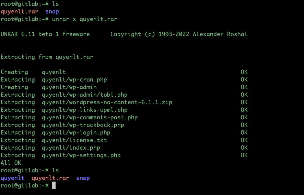Click the quyenlt/wp-login.php path
Screen dimensions: 304x195
coord(76,133)
